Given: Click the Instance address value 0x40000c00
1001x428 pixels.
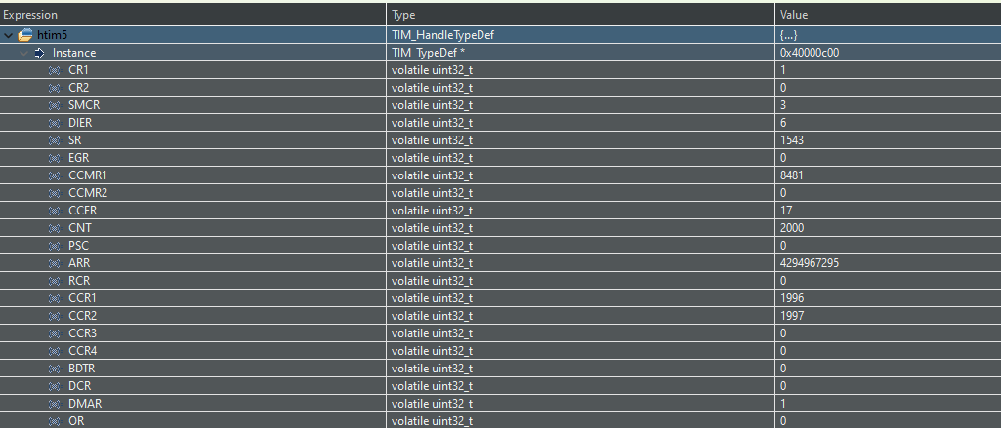Looking at the screenshot, I should click(810, 53).
